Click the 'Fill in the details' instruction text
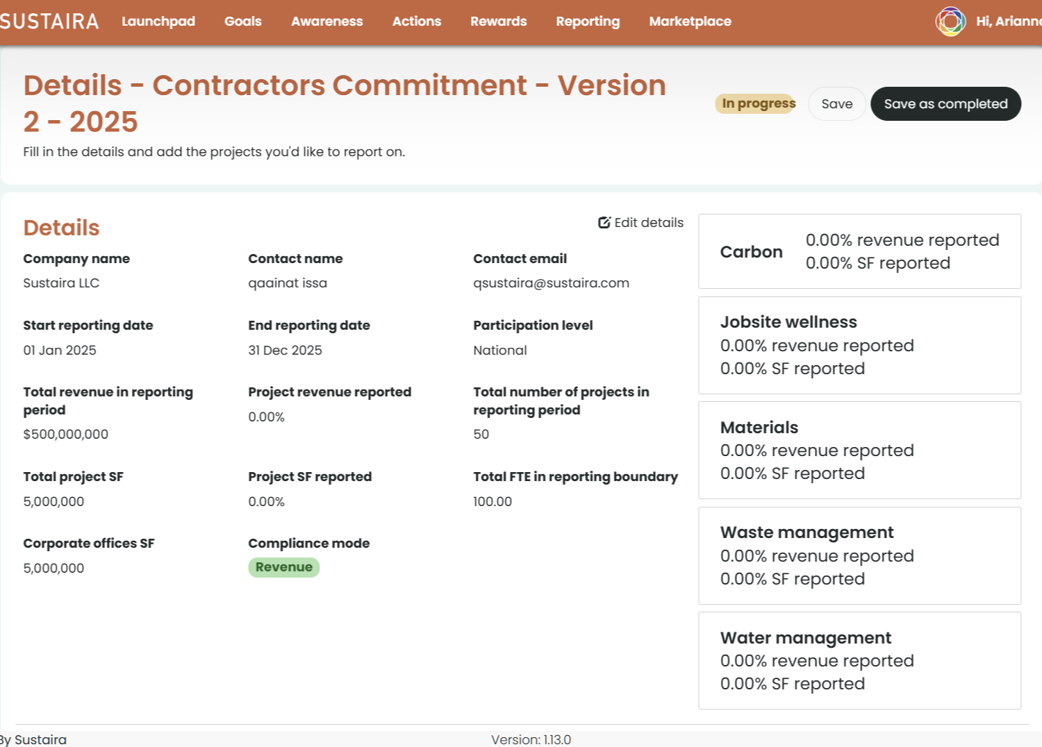 214,151
